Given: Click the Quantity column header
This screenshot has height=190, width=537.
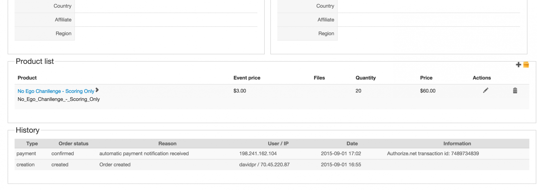Looking at the screenshot, I should [x=365, y=78].
